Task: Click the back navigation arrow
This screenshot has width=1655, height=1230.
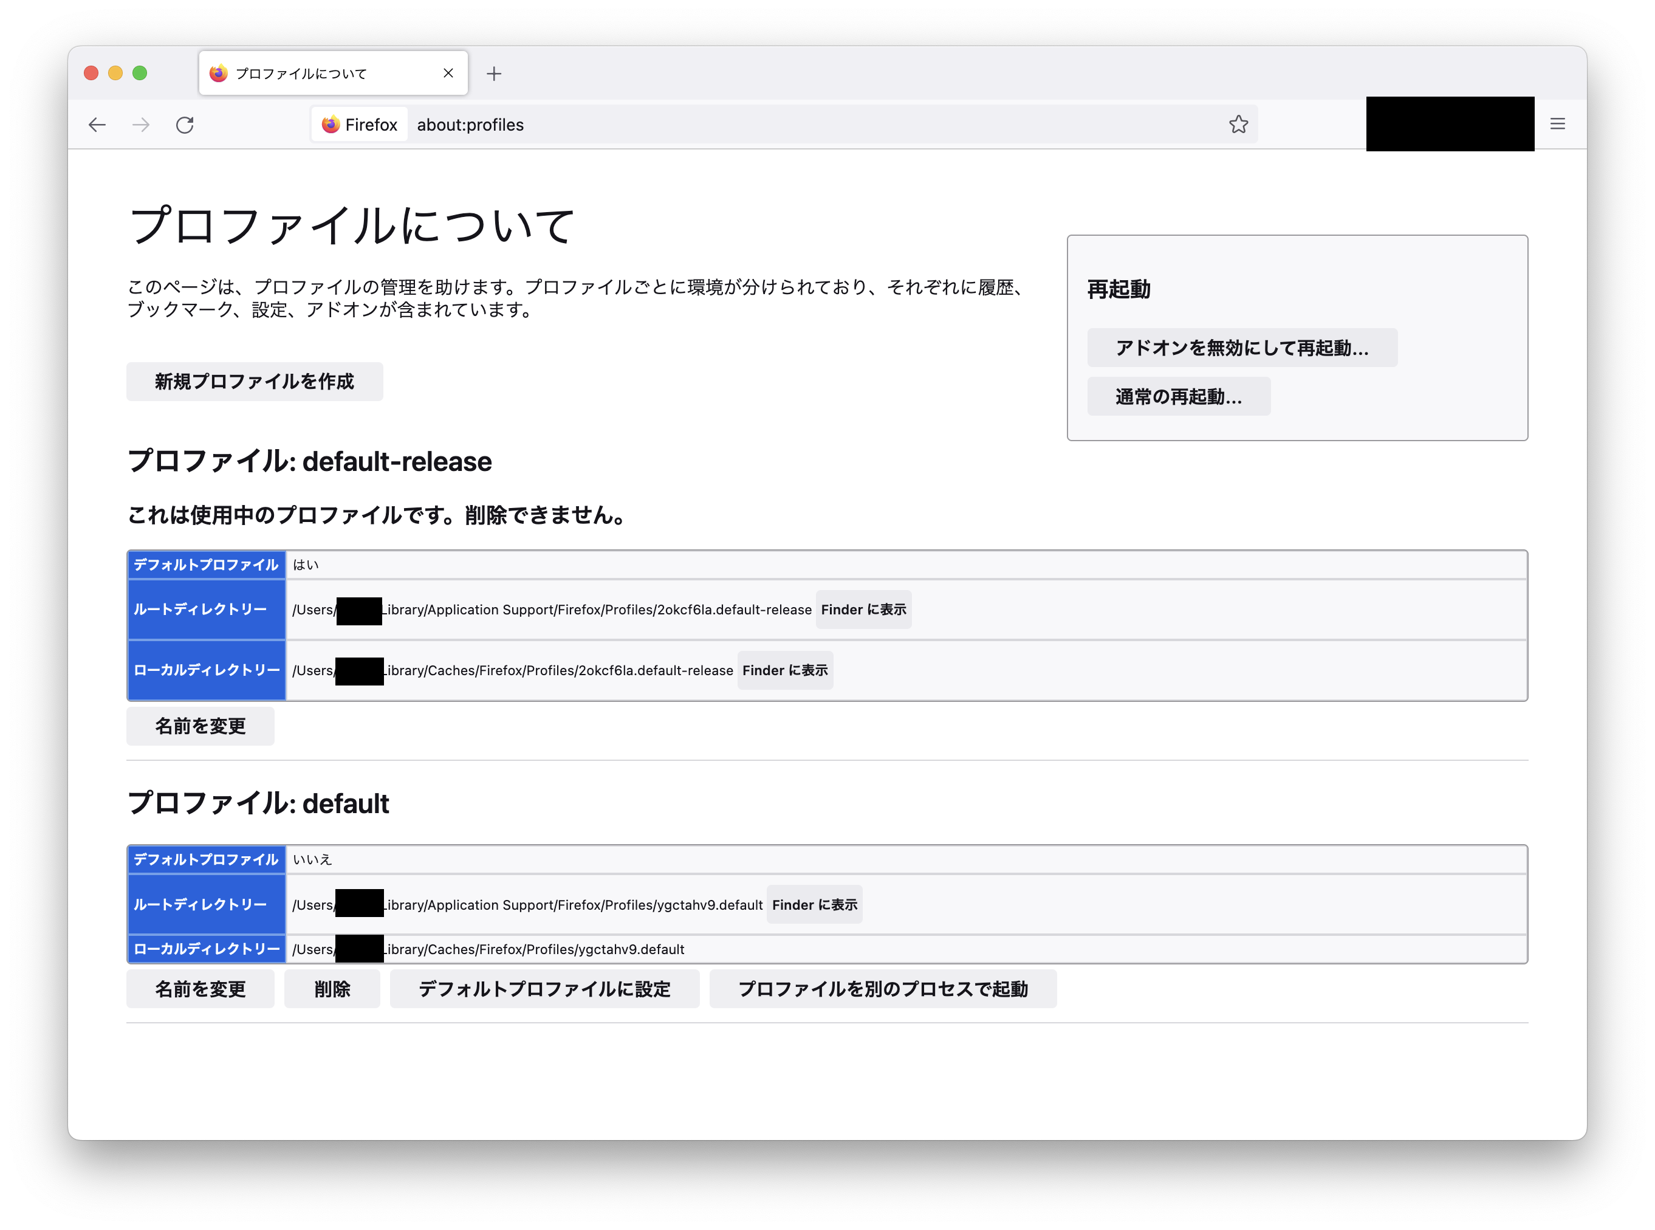Action: coord(97,125)
